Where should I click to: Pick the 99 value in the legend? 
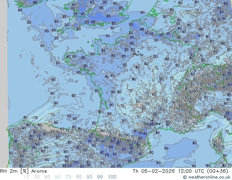[100, 177]
